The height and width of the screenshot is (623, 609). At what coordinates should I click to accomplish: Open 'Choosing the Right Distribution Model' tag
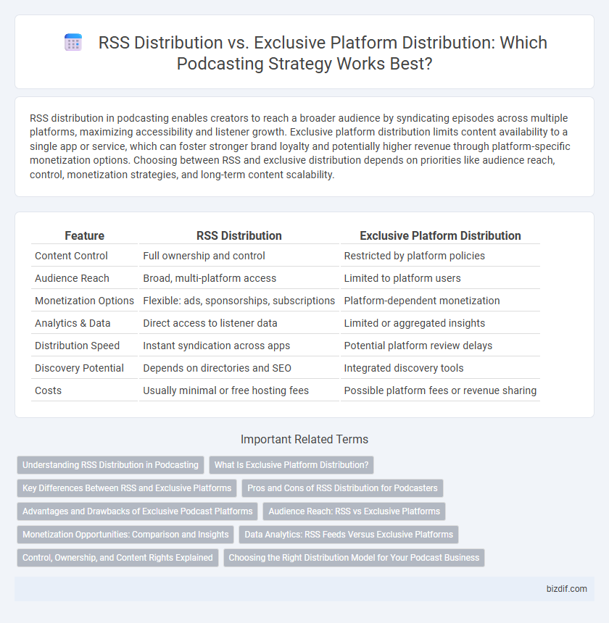(354, 558)
